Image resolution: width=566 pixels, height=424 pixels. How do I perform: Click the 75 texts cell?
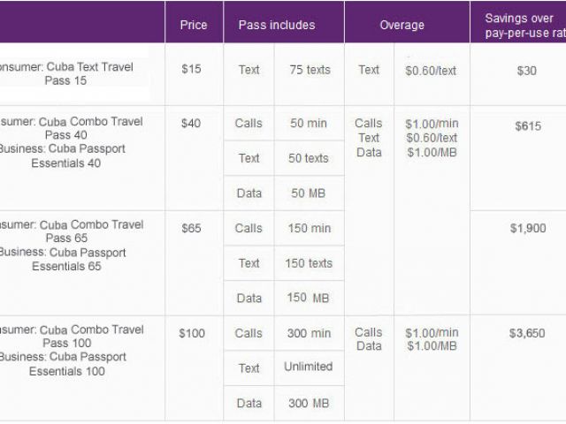click(x=309, y=70)
